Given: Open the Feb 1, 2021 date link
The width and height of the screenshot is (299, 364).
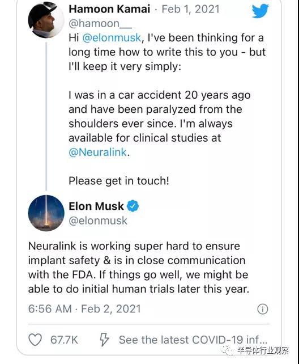Looking at the screenshot, I should pyautogui.click(x=190, y=9).
